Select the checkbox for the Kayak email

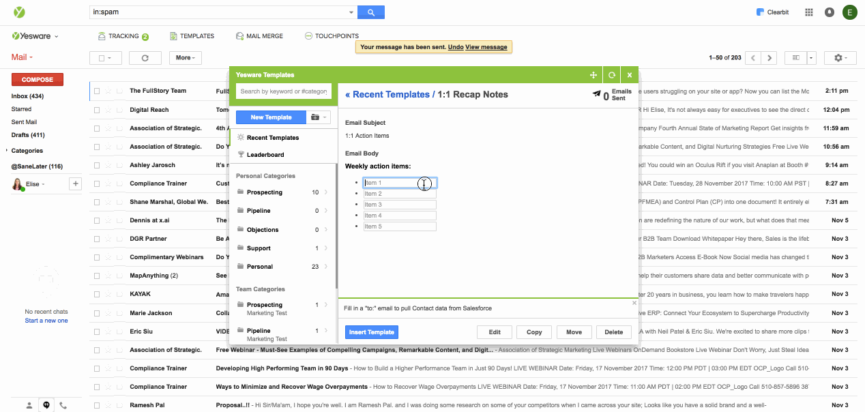click(x=98, y=293)
